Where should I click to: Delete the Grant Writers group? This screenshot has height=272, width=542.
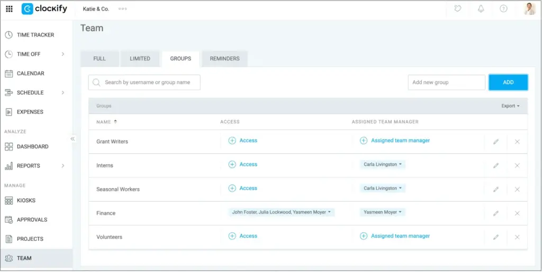pyautogui.click(x=517, y=142)
